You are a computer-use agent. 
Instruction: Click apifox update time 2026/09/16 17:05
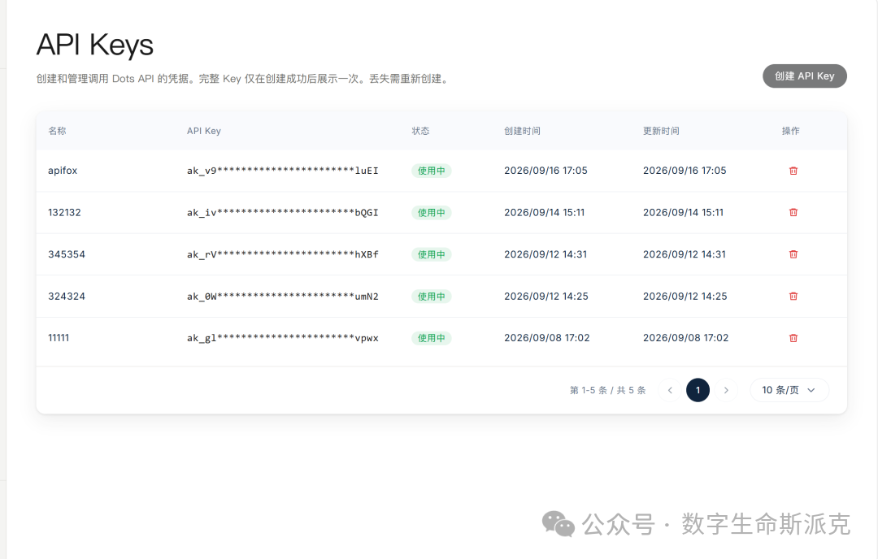(x=685, y=171)
